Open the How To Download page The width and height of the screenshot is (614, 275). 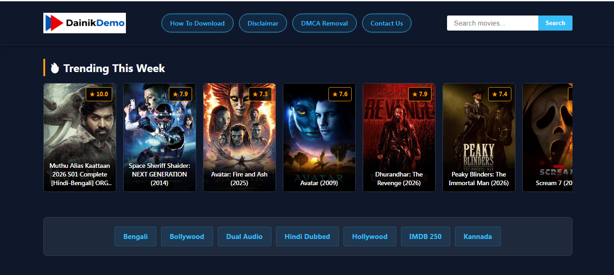click(x=197, y=23)
